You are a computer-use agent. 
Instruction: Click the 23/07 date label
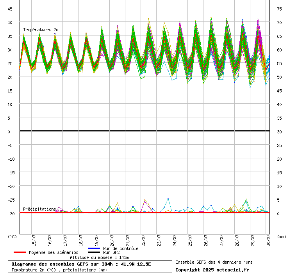pos(159,240)
